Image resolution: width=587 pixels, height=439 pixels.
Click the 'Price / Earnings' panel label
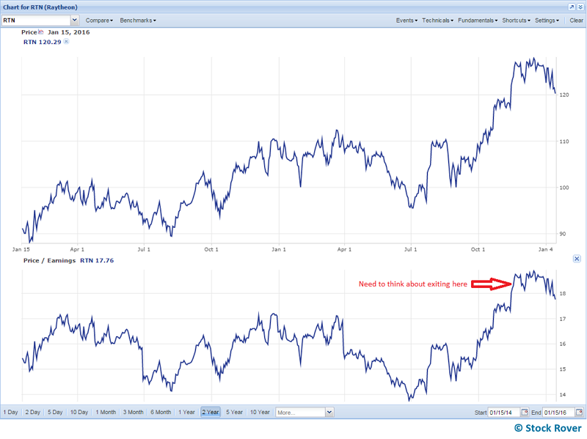point(49,260)
